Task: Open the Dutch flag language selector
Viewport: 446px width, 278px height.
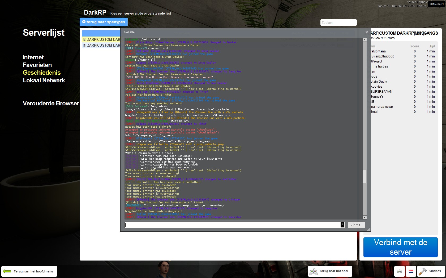Action: [411, 271]
